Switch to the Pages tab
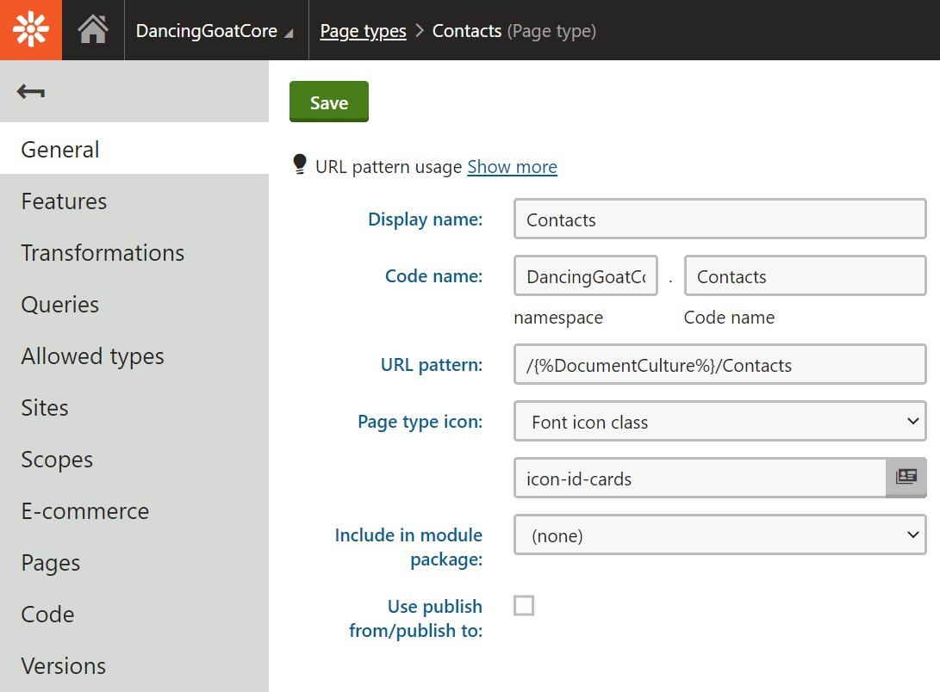This screenshot has width=940, height=692. (x=134, y=563)
